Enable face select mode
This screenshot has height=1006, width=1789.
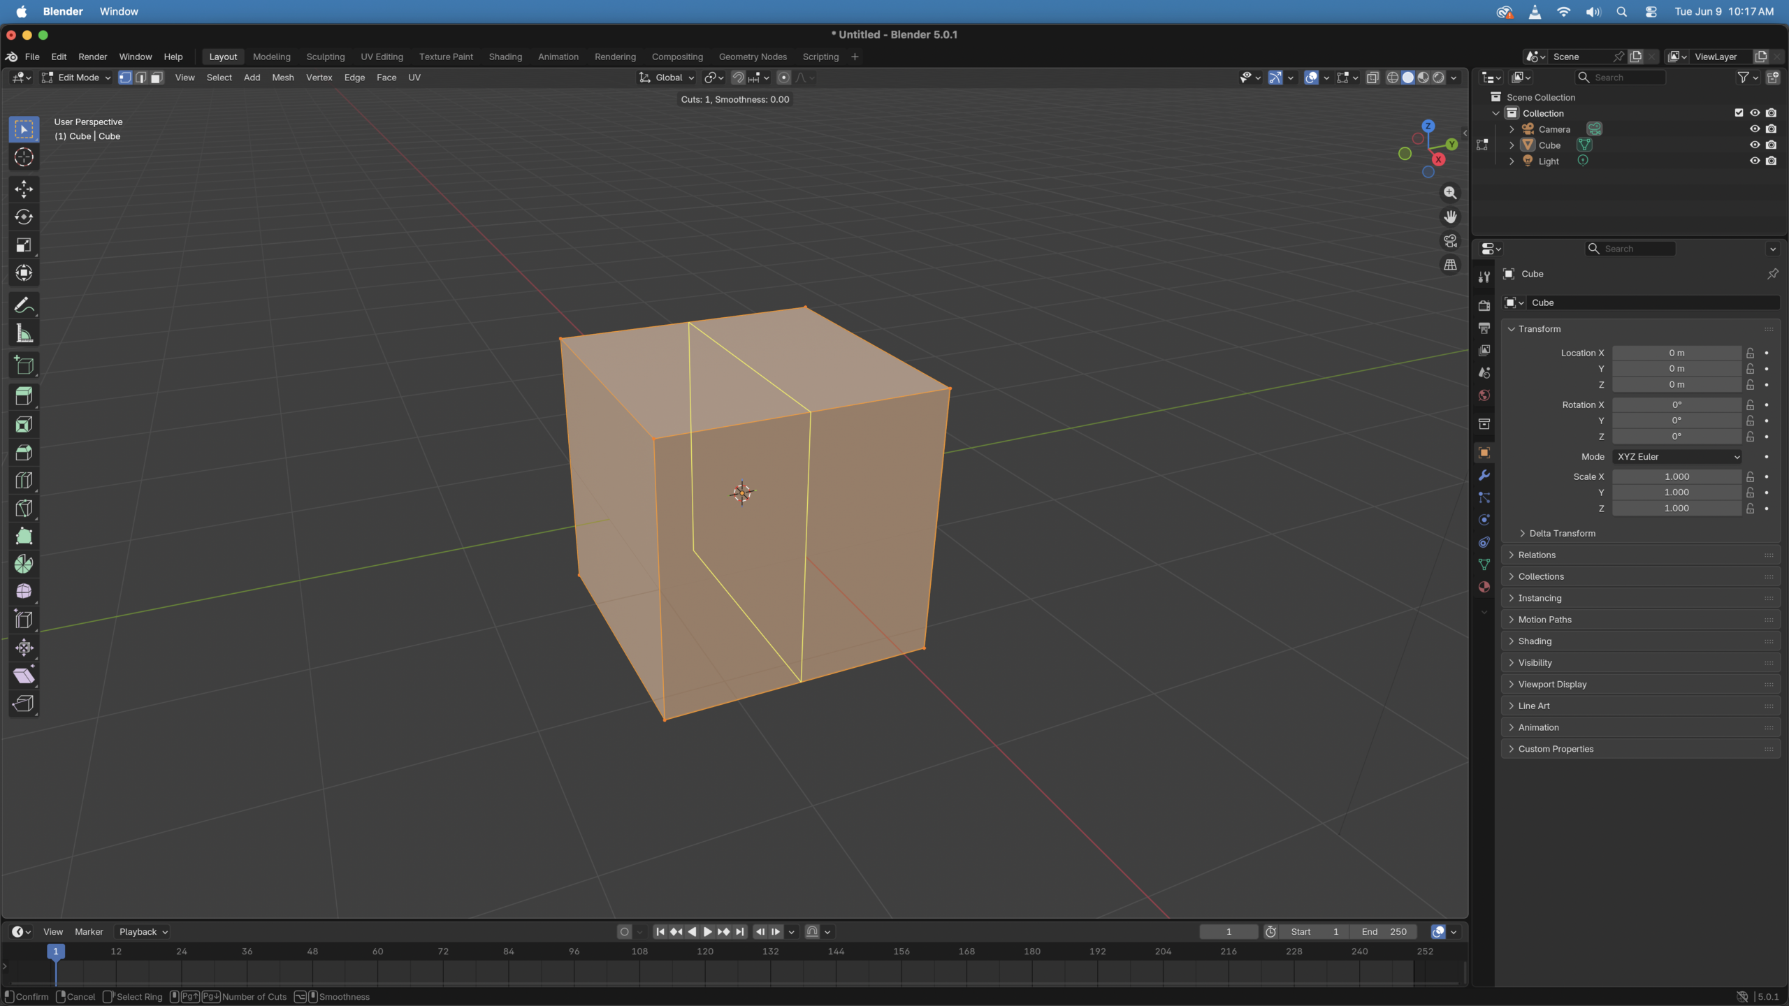(157, 78)
